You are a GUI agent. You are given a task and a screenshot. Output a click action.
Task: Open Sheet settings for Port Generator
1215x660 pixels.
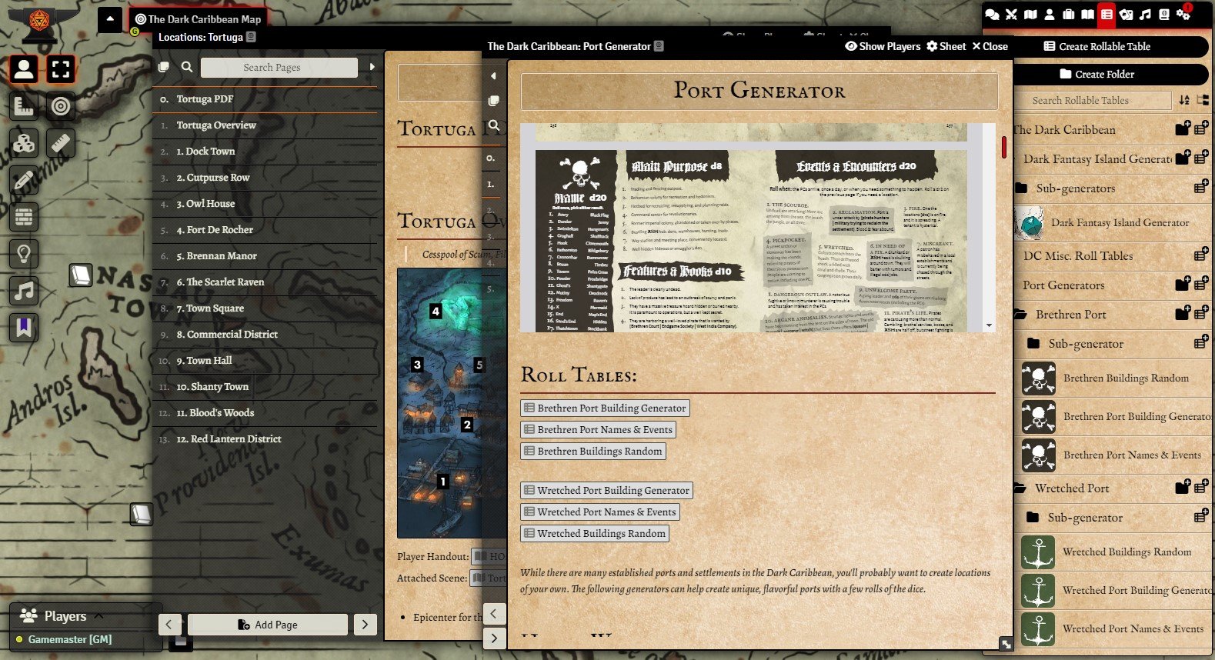946,46
